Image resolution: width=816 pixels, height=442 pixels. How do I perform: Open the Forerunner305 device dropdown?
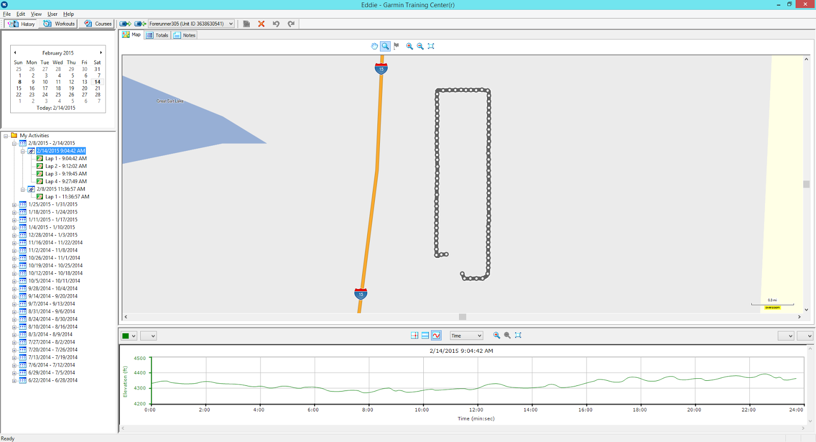(x=191, y=24)
